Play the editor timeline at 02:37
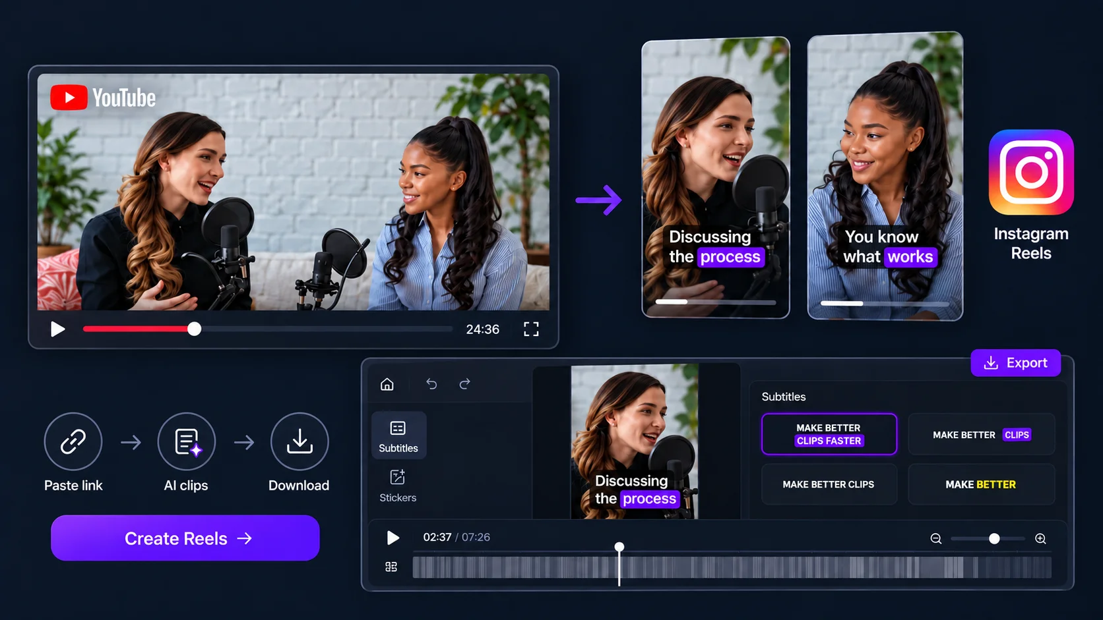The height and width of the screenshot is (620, 1103). 393,538
